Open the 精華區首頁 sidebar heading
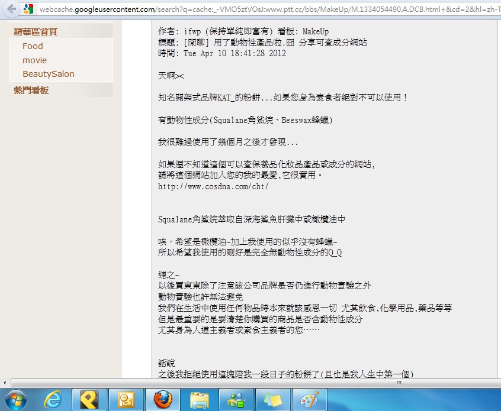Image resolution: width=501 pixels, height=411 pixels. 36,31
